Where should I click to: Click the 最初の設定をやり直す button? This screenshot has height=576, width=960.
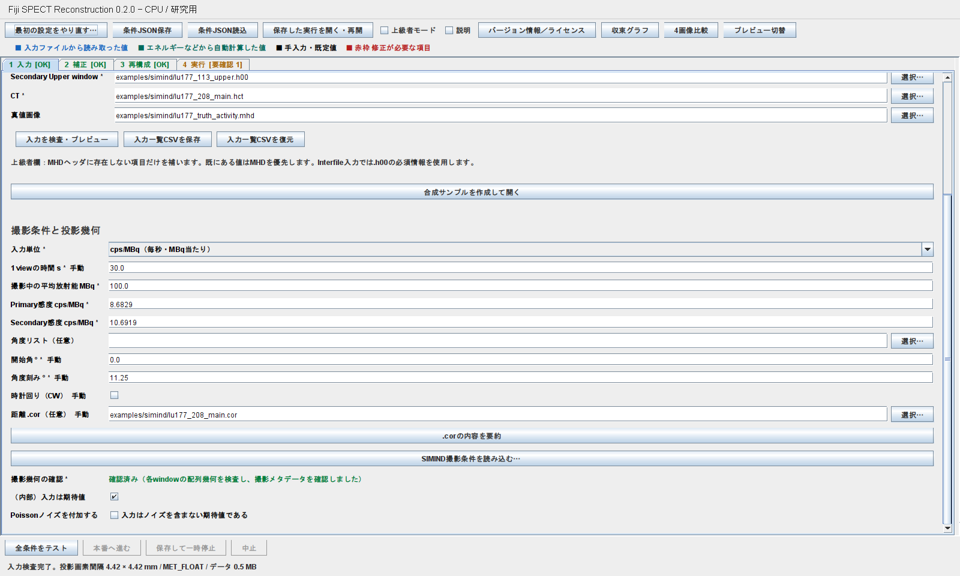click(56, 30)
